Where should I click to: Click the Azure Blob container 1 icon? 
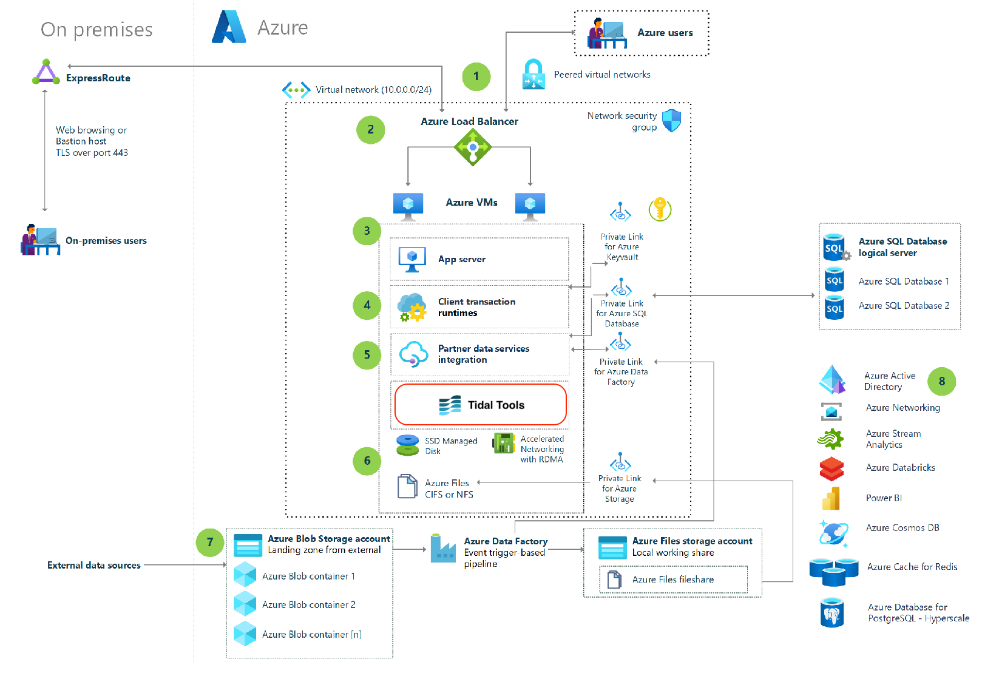tap(245, 574)
